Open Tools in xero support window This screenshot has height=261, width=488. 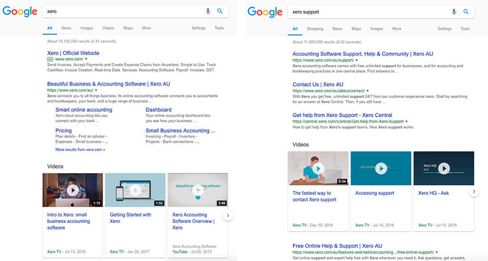465,28
